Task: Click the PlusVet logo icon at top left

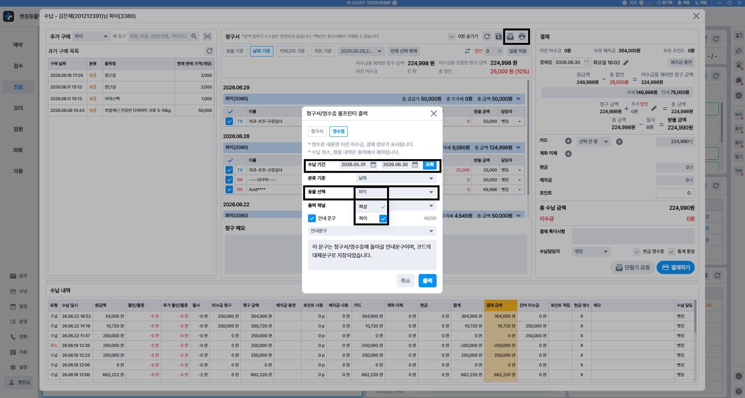Action: click(9, 16)
